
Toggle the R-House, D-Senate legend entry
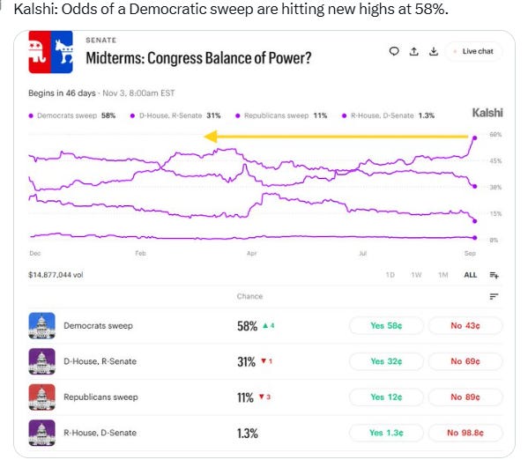pos(388,115)
